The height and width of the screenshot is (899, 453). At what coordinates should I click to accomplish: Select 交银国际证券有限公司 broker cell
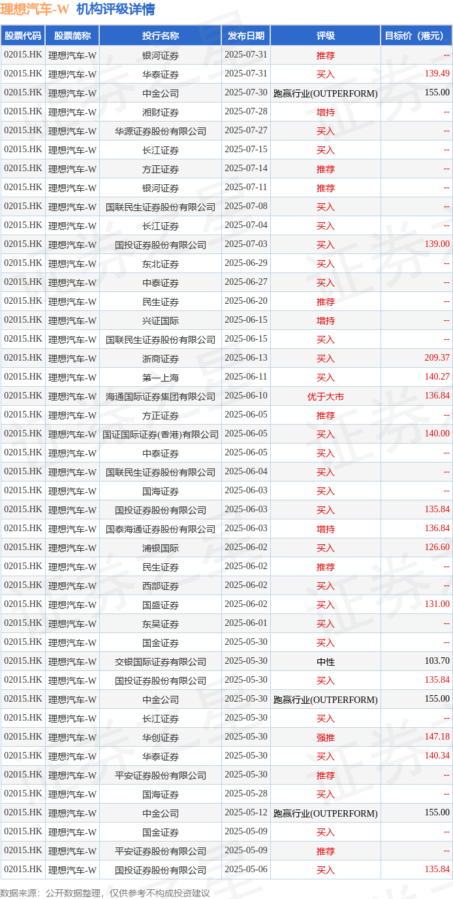161,662
